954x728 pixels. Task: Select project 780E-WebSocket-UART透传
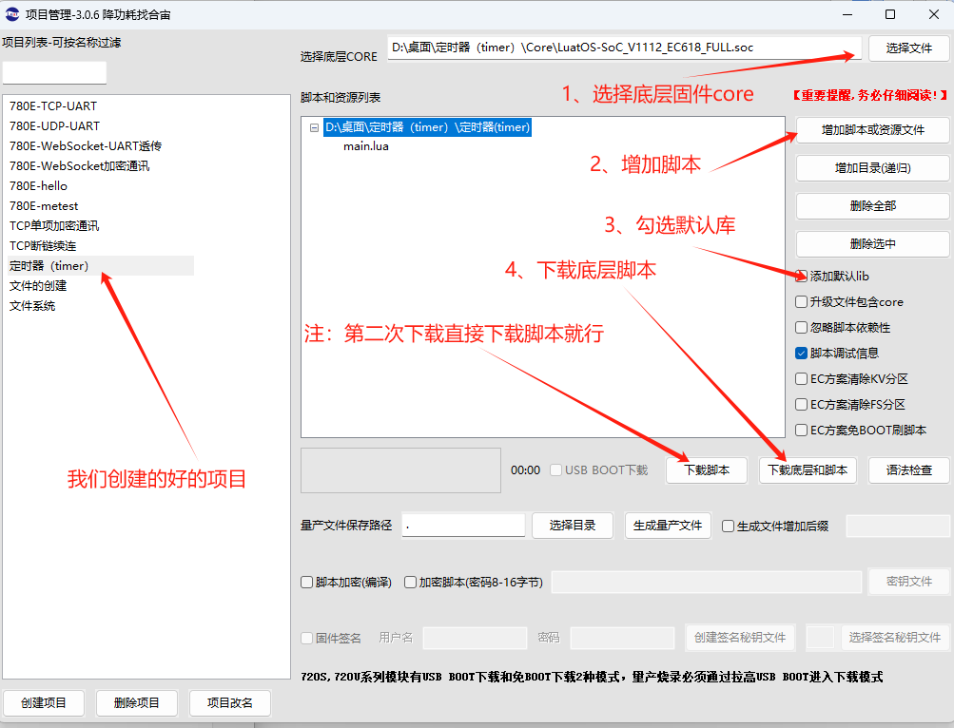click(x=86, y=146)
